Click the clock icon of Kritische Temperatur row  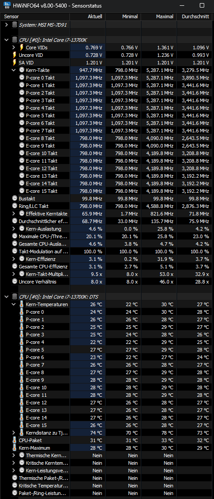tap(15, 486)
